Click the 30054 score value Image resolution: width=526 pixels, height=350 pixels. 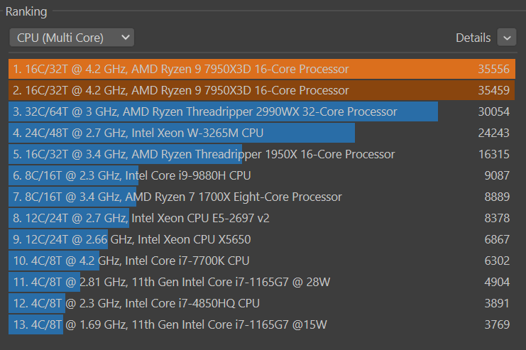[x=494, y=111]
